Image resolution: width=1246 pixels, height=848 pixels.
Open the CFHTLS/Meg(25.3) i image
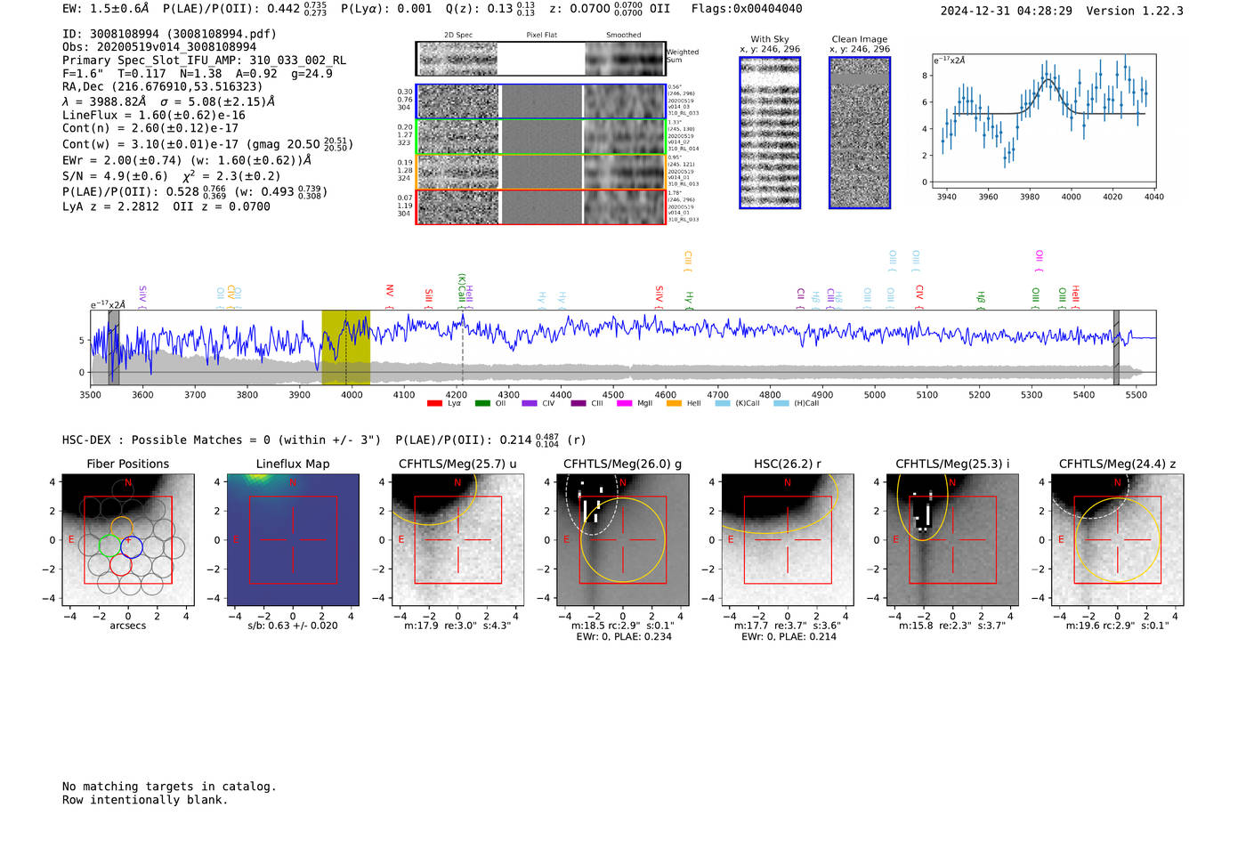[x=952, y=539]
